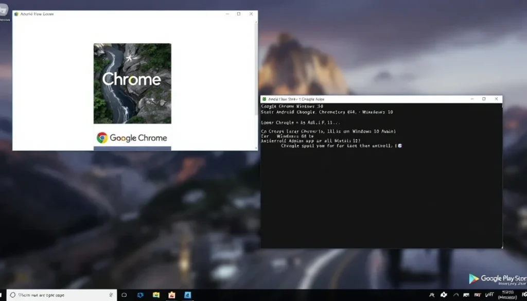
Task: Click the green icon in the terminal title bar
Action: tap(264, 99)
